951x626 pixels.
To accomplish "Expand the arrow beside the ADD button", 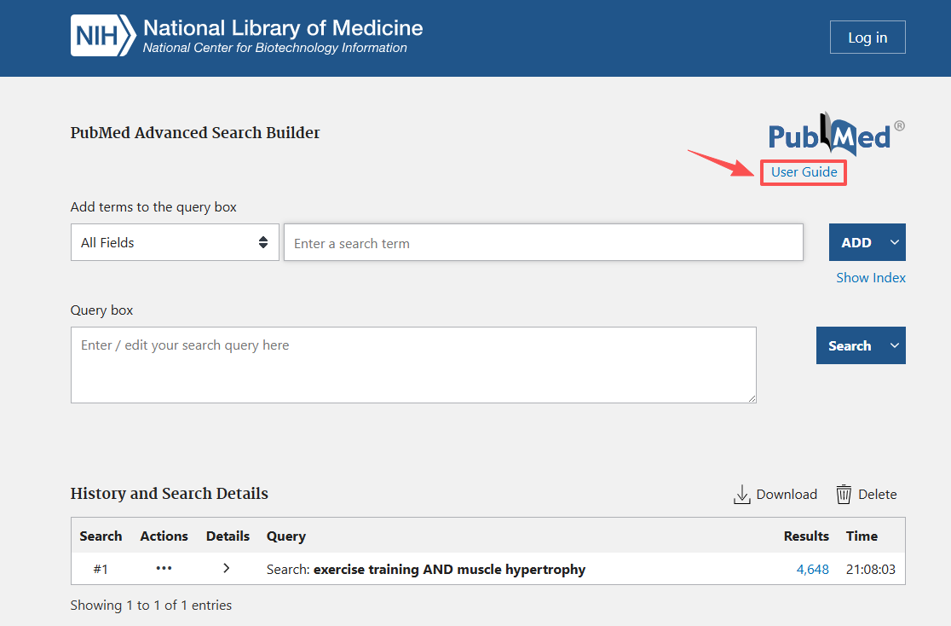I will point(894,243).
